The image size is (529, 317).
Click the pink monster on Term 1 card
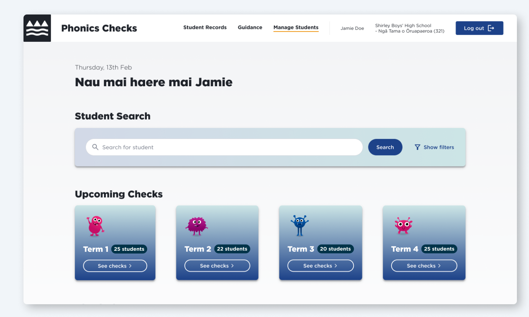tap(95, 226)
